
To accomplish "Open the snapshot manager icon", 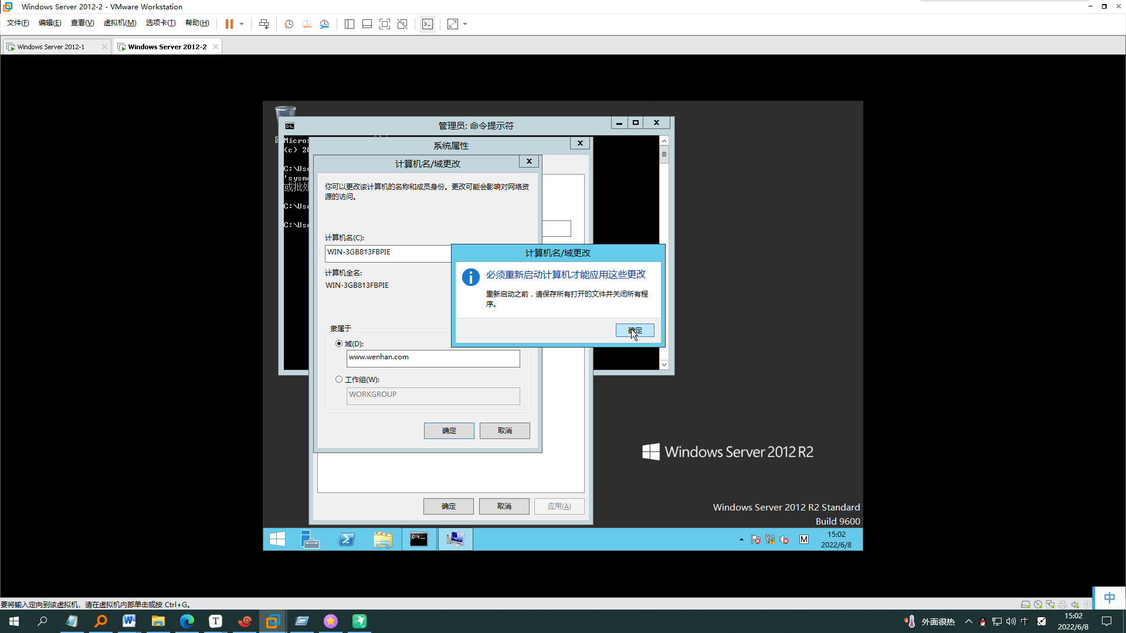I will coord(324,24).
